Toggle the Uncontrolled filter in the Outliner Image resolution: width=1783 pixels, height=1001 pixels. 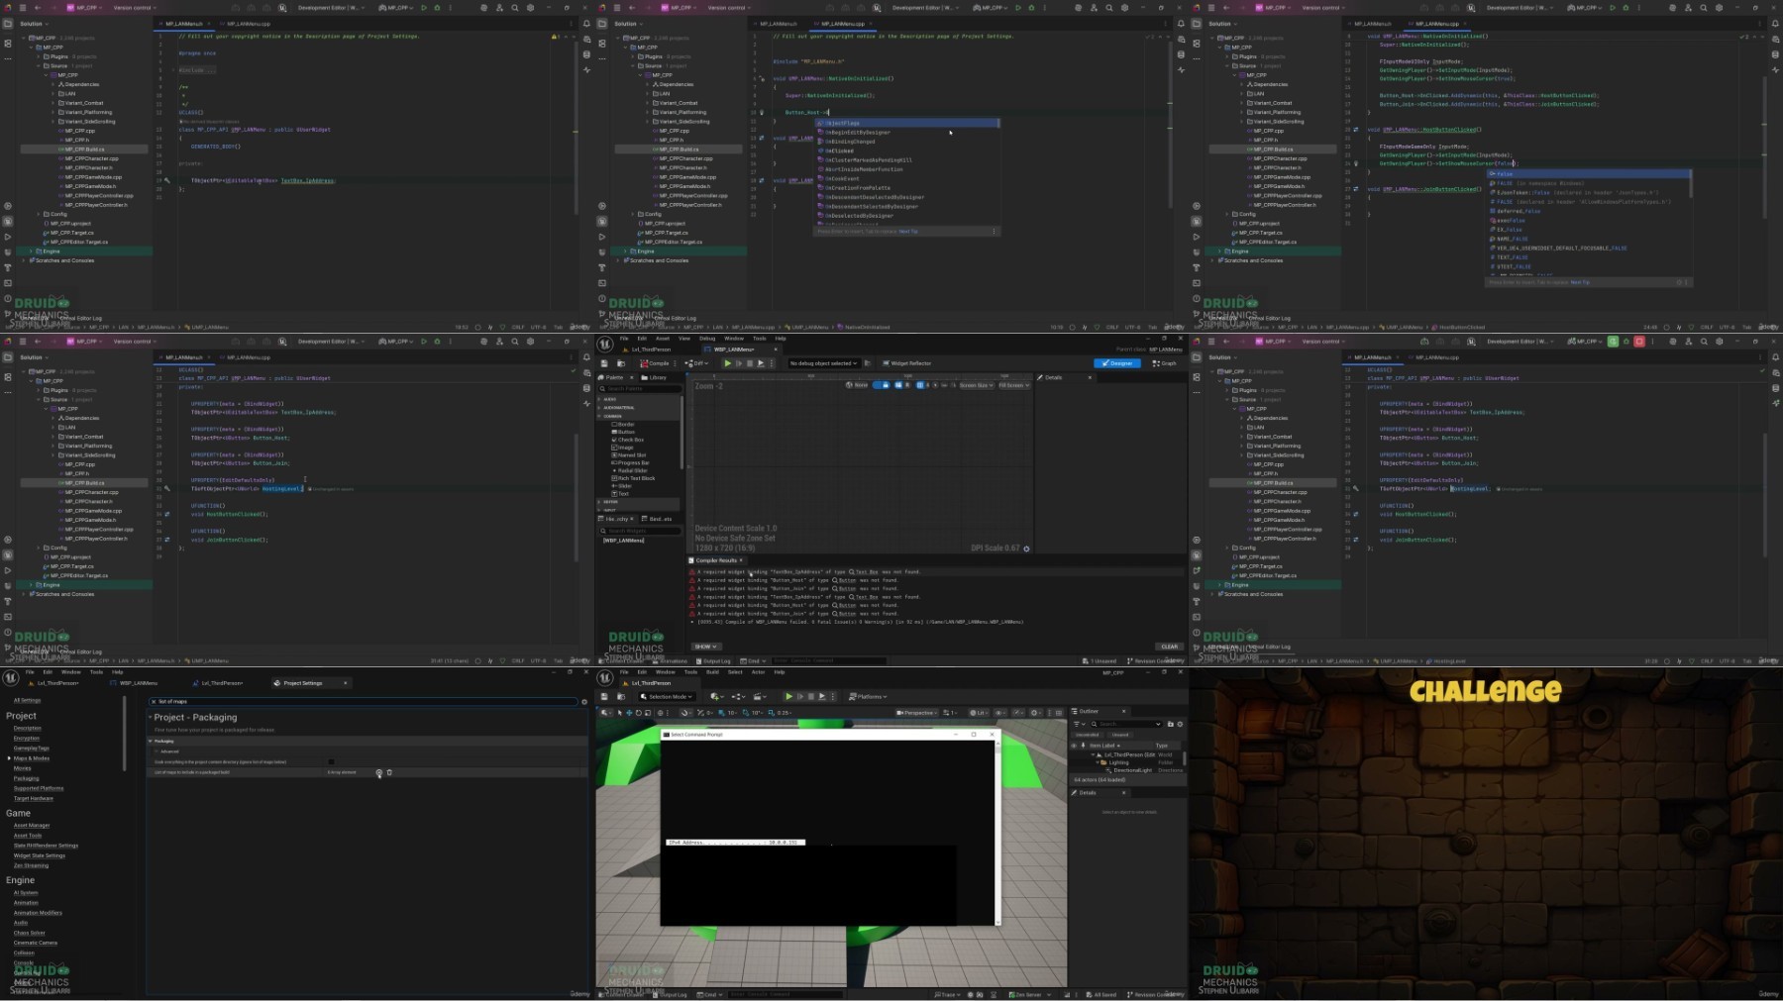coord(1088,735)
